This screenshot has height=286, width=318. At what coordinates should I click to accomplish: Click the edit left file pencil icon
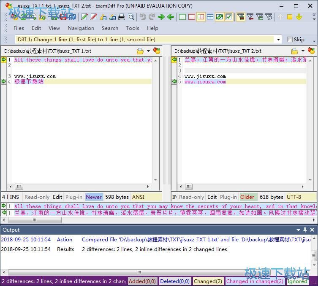click(84, 17)
